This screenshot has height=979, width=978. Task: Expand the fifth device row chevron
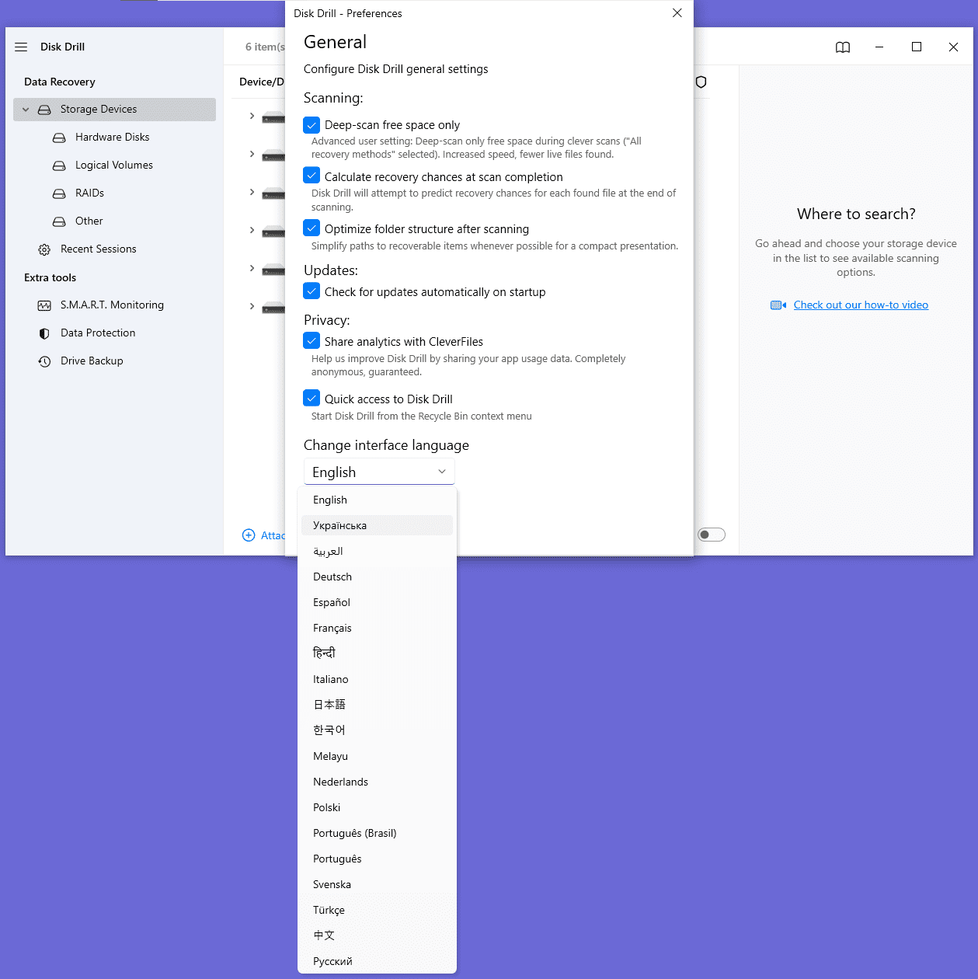coord(252,268)
